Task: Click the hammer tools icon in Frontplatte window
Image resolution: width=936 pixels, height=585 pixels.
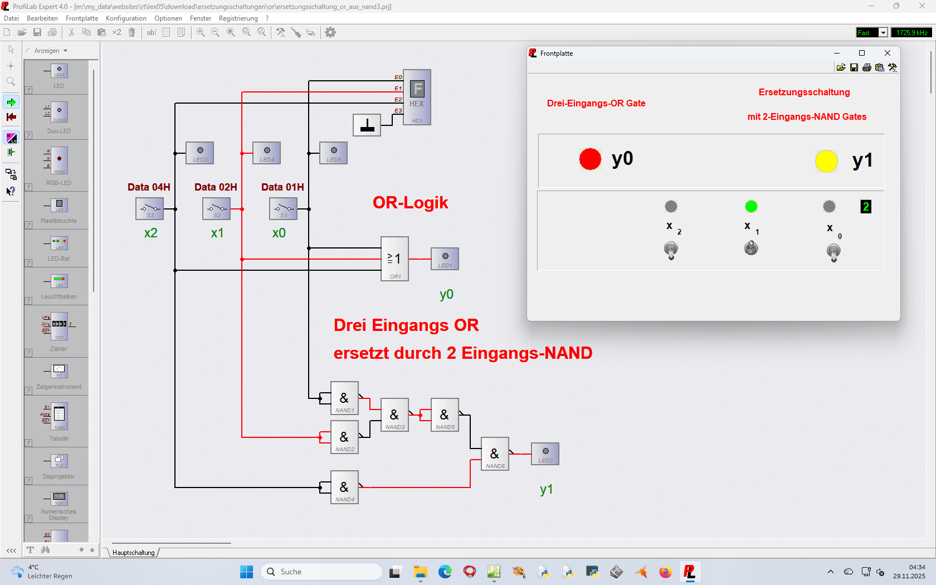Action: 893,67
